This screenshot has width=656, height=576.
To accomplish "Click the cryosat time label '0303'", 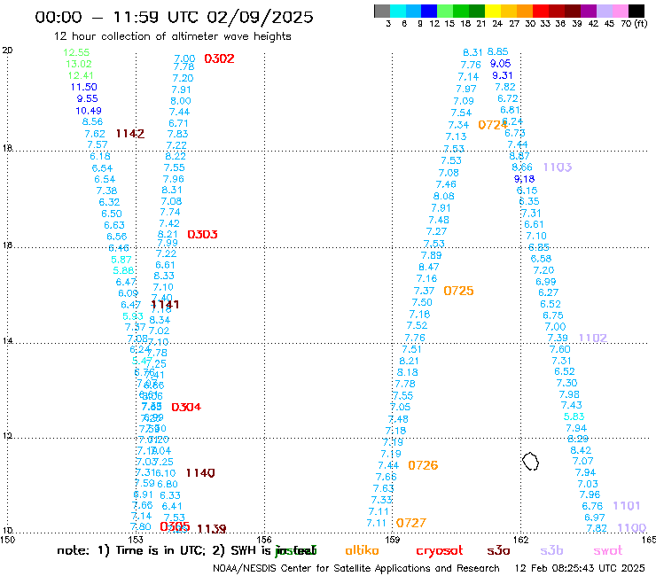I will [x=202, y=234].
